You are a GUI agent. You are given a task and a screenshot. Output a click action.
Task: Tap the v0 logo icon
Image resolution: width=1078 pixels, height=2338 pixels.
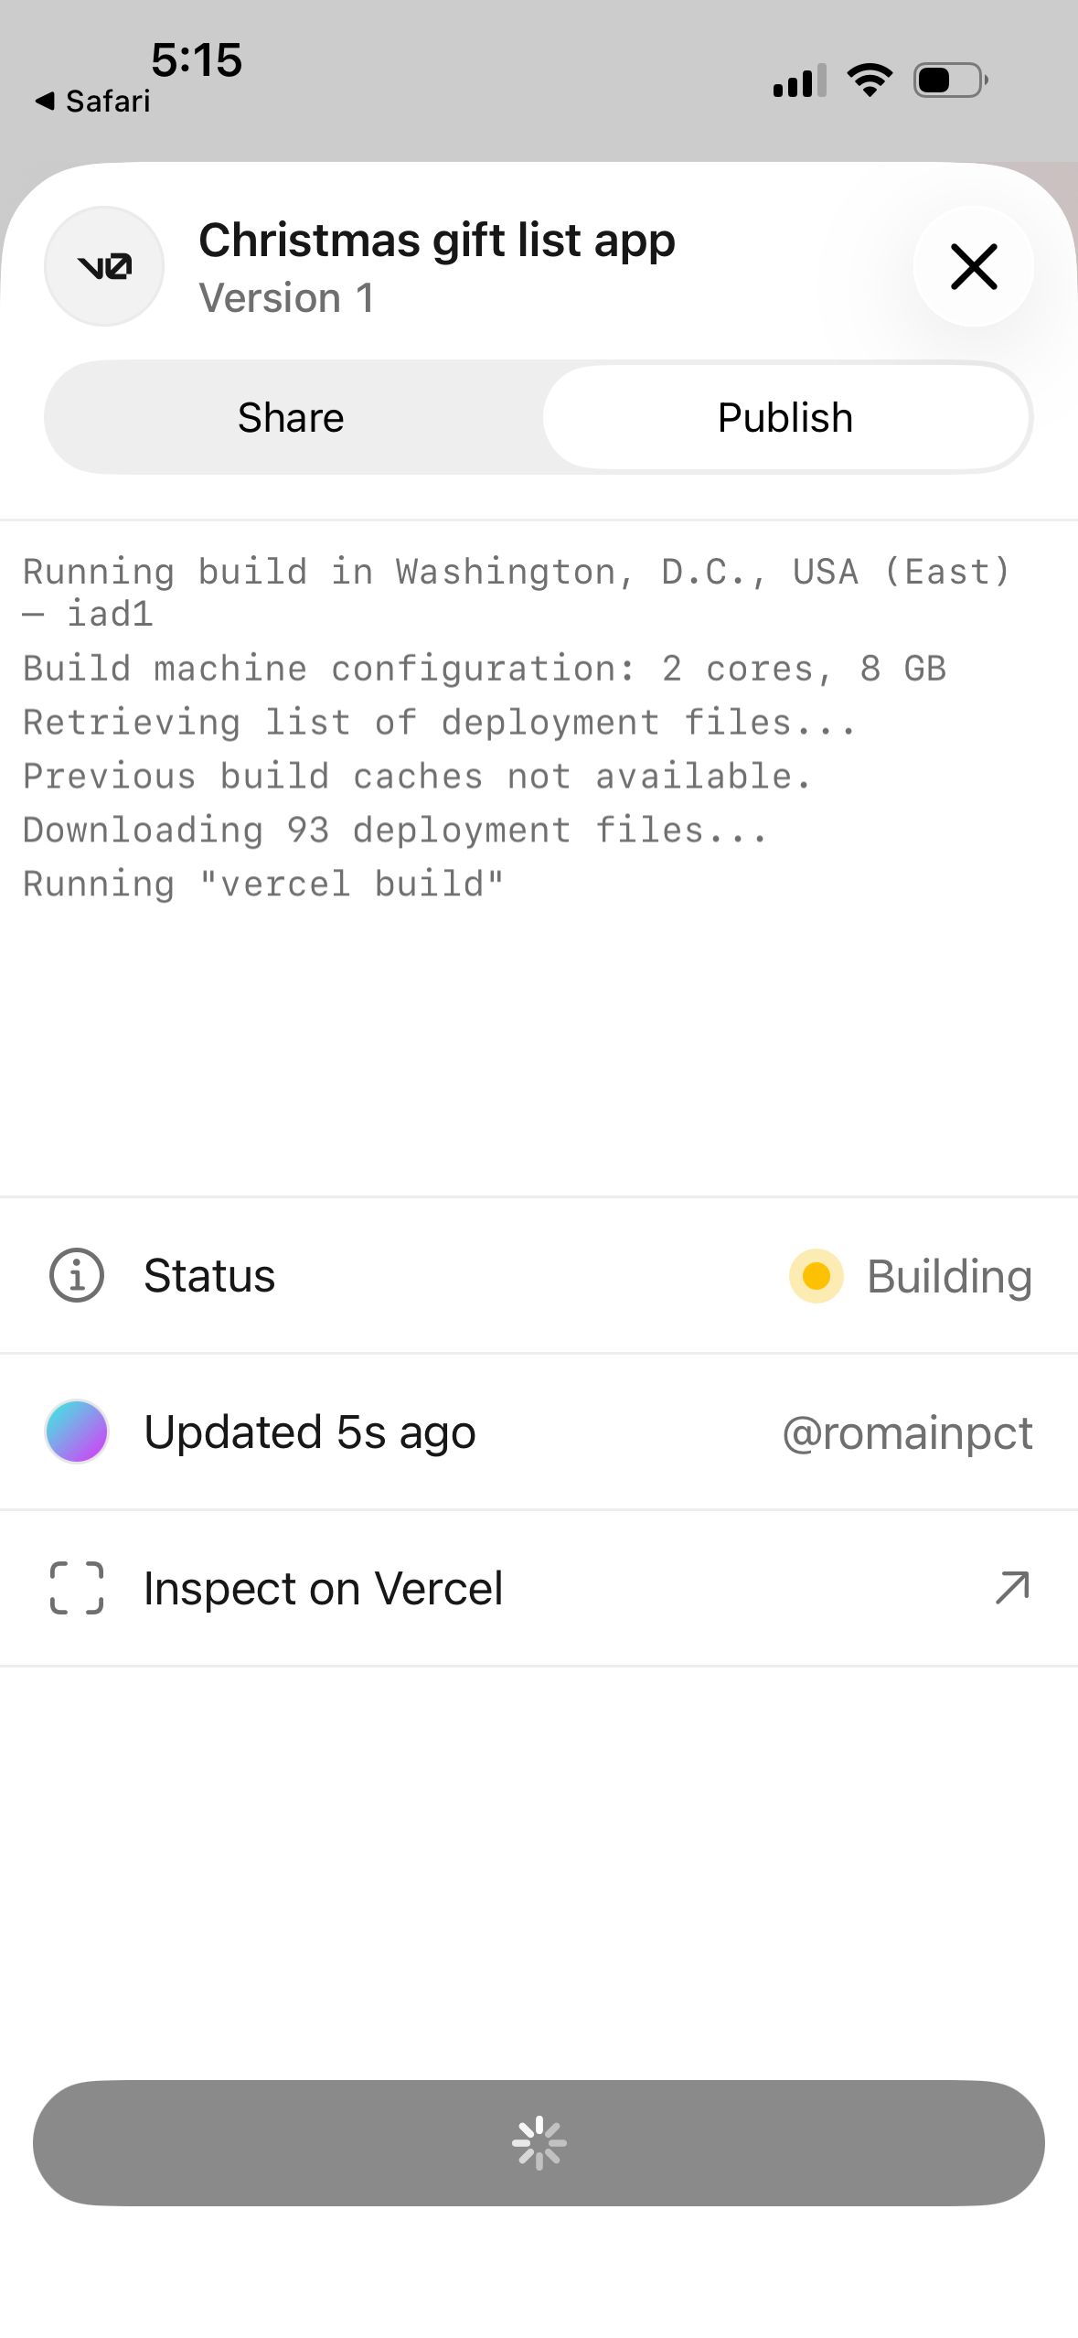[x=104, y=266]
